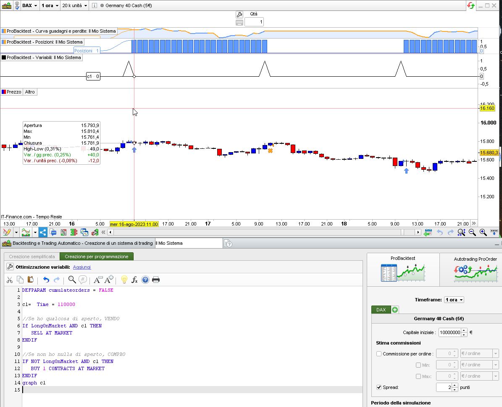Screen dimensions: 502x407
Task: Click the print icon in code editor toolbar
Action: tap(156, 280)
